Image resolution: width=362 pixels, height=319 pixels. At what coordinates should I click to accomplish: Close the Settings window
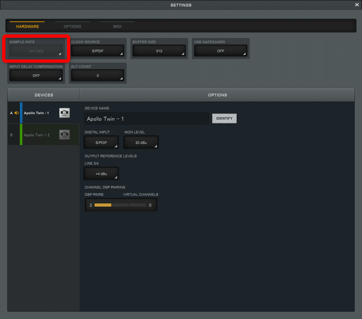(357, 5)
